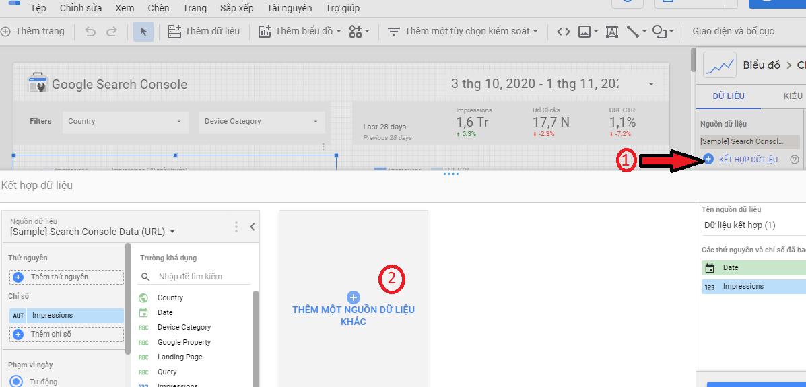Open the Tệp menu
This screenshot has width=806, height=387.
(x=38, y=8)
